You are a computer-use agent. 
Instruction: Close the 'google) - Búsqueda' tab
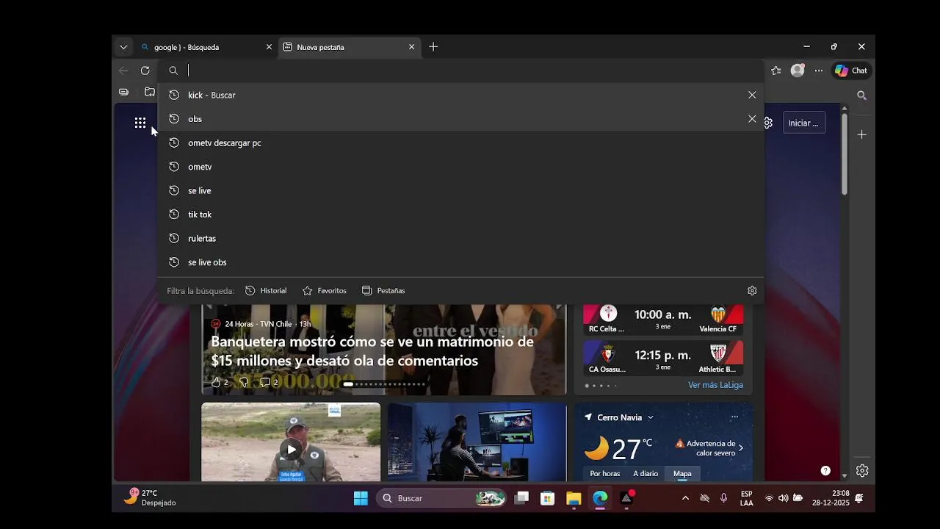[269, 47]
